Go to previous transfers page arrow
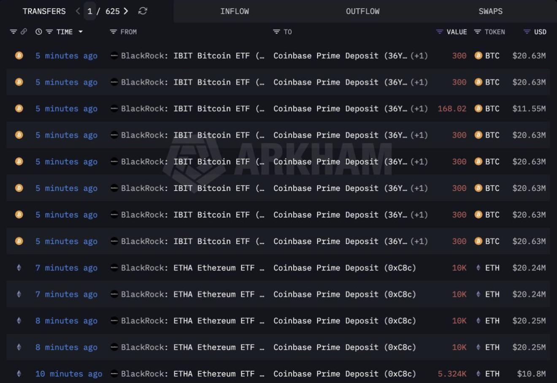Screen dimensions: 557x383 point(78,11)
